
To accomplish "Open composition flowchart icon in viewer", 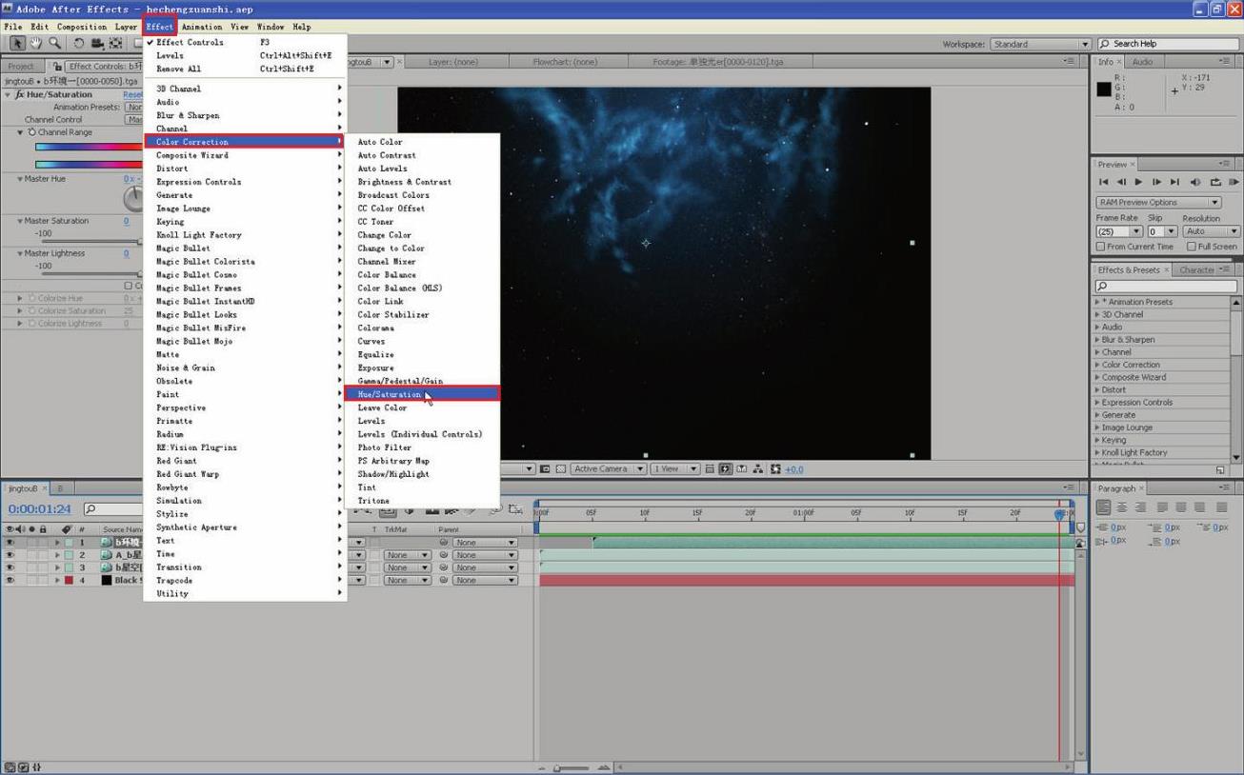I will click(757, 469).
